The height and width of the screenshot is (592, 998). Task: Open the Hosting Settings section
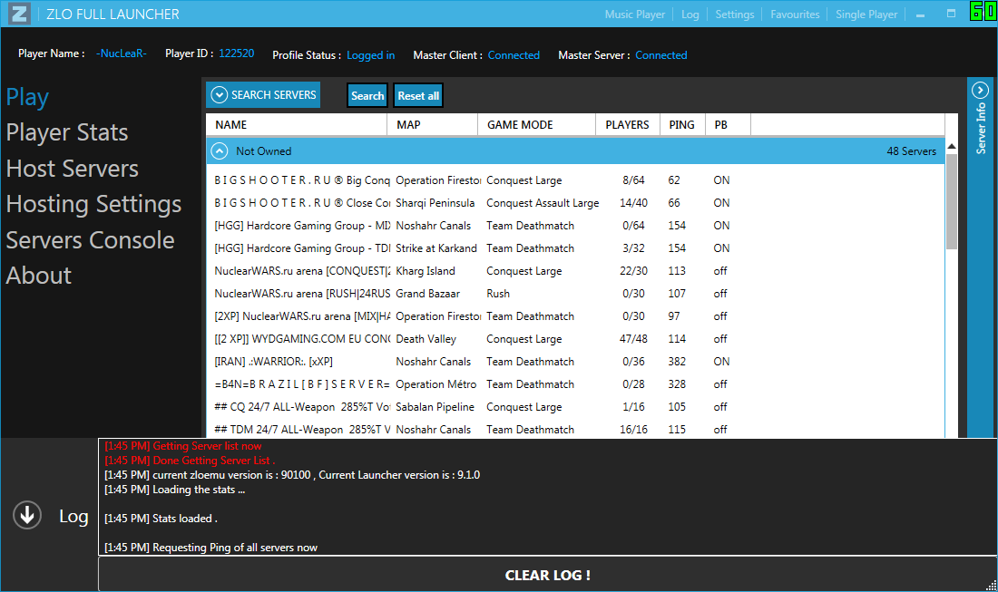[93, 204]
